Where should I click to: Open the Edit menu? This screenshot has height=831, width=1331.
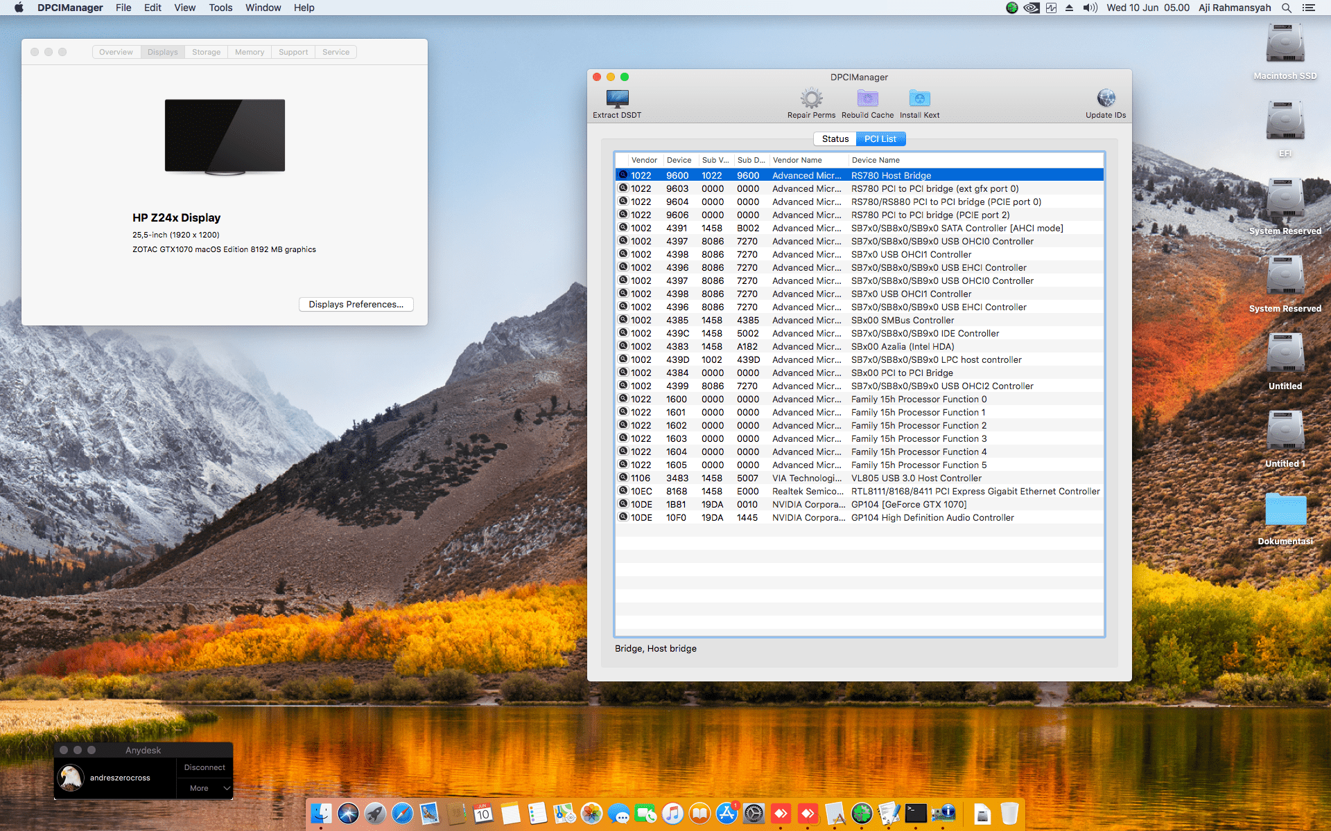153,8
